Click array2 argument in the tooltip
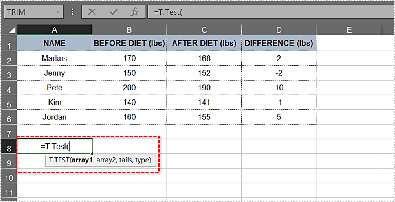The image size is (395, 202). pyautogui.click(x=105, y=160)
